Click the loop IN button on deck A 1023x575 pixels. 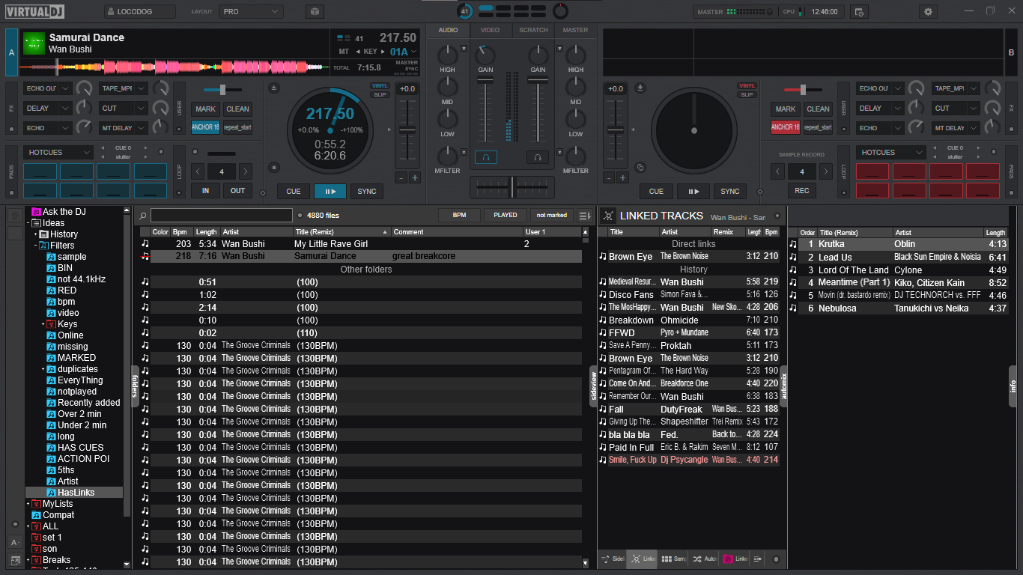pos(205,190)
